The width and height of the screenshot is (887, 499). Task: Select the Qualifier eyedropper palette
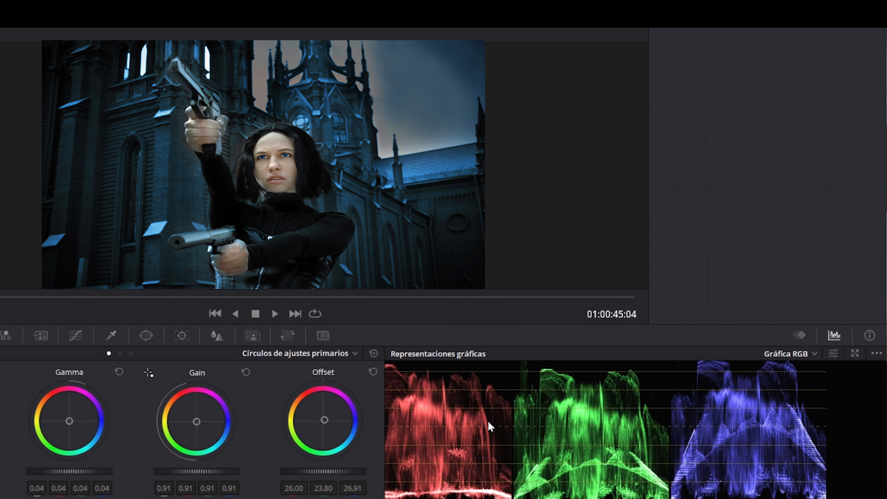[111, 335]
